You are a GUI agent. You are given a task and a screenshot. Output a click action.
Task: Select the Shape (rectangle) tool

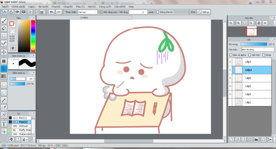pos(4,36)
